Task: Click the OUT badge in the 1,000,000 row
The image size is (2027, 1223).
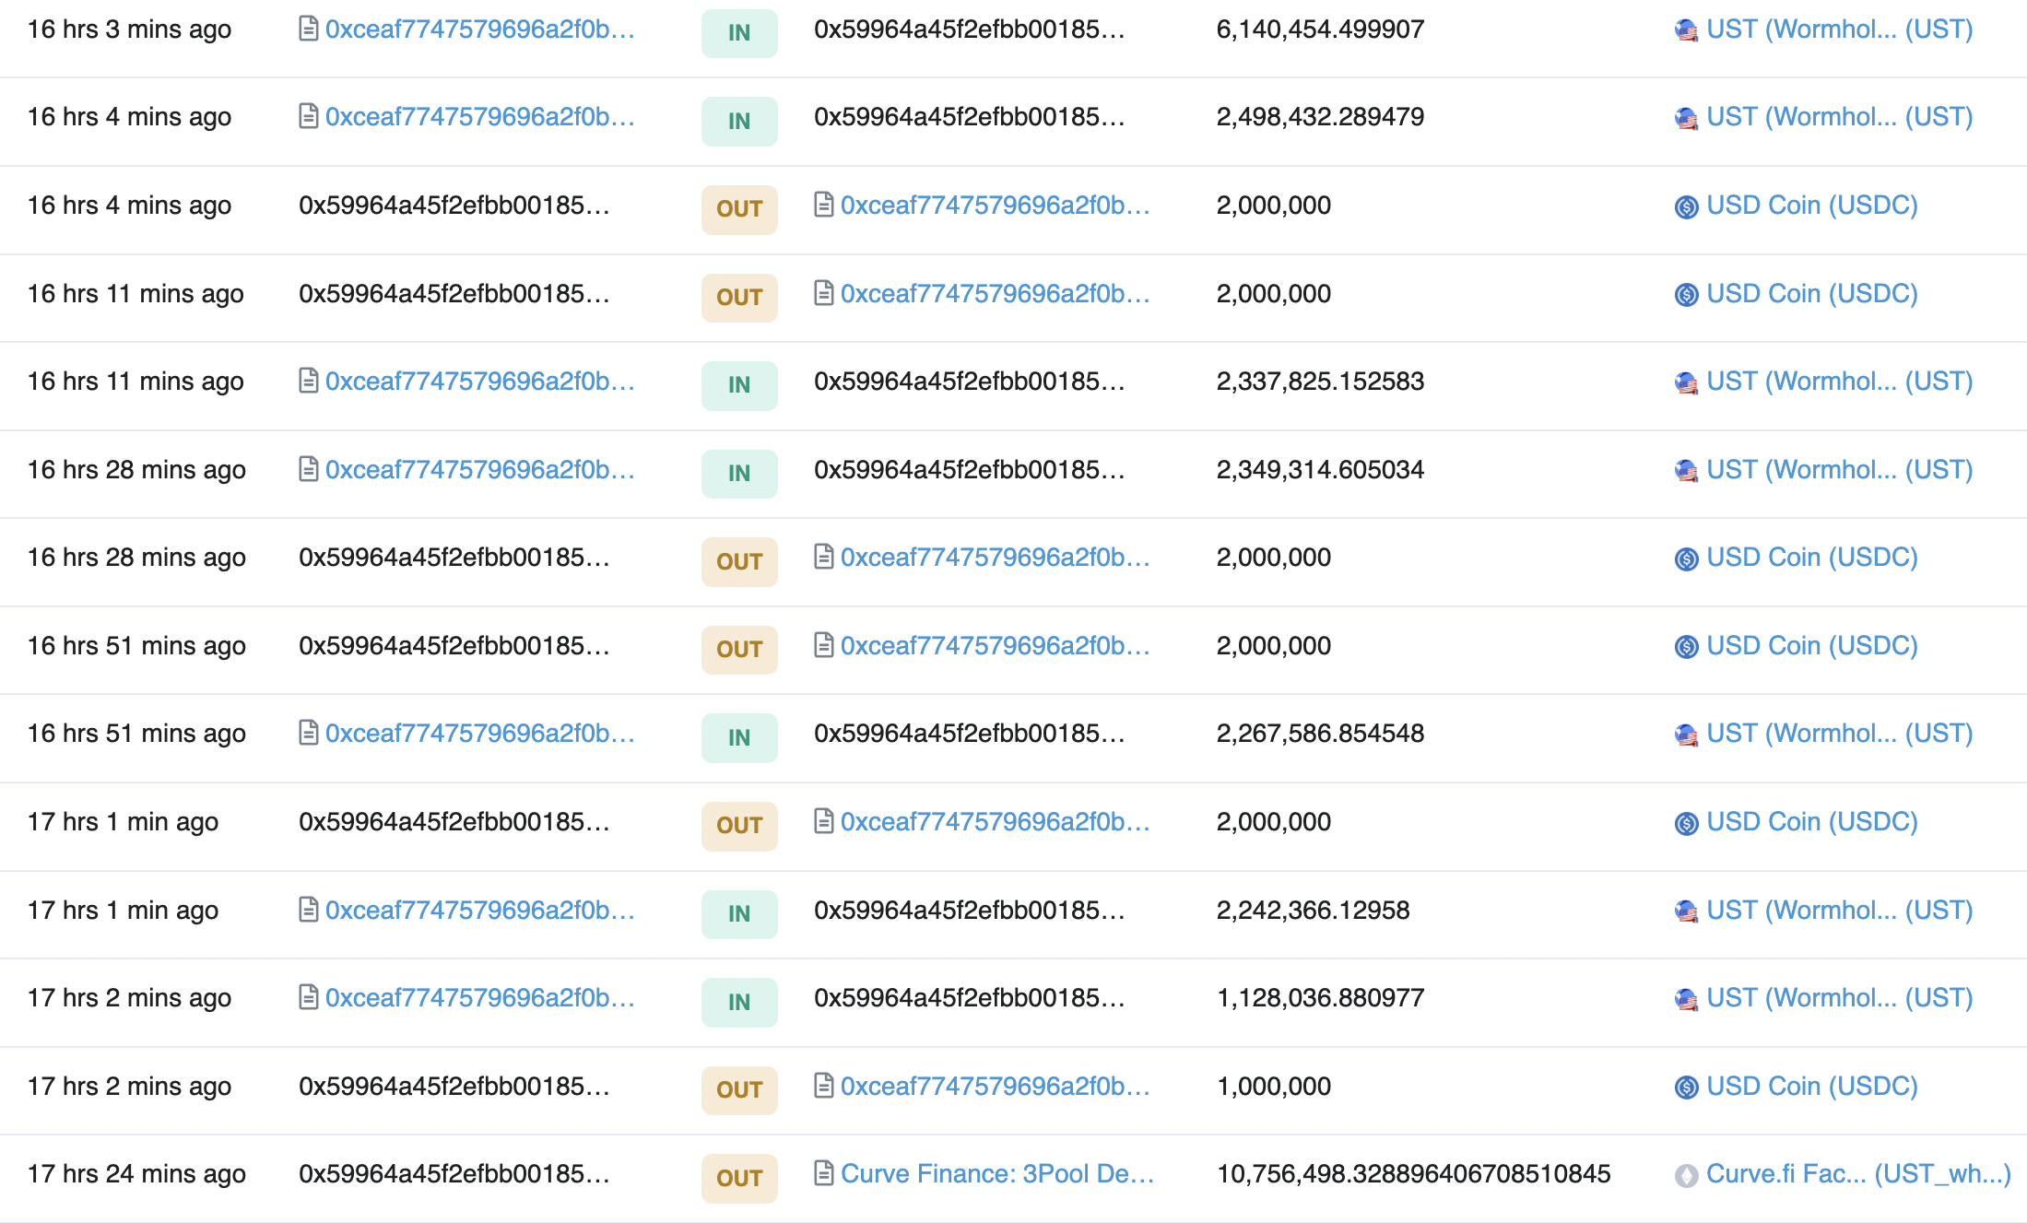Action: (x=739, y=1089)
